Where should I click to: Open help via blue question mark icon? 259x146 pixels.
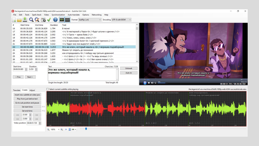click(55, 20)
